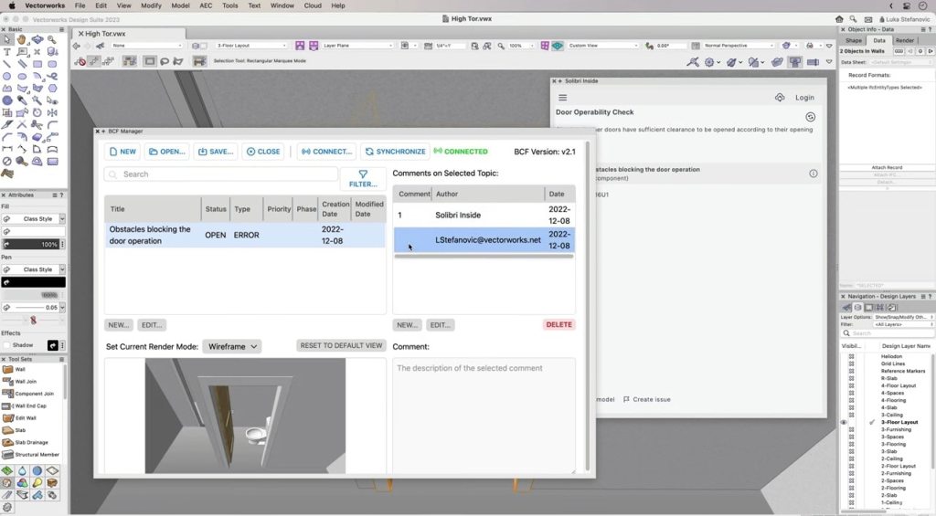The image size is (936, 516).
Task: Toggle the Shadow effect checkbox
Action: [x=6, y=345]
